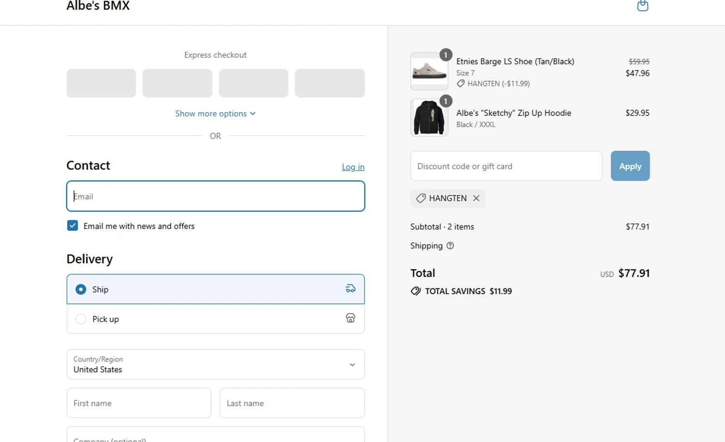
Task: Open the Albe's BMX store title
Action: pos(98,6)
